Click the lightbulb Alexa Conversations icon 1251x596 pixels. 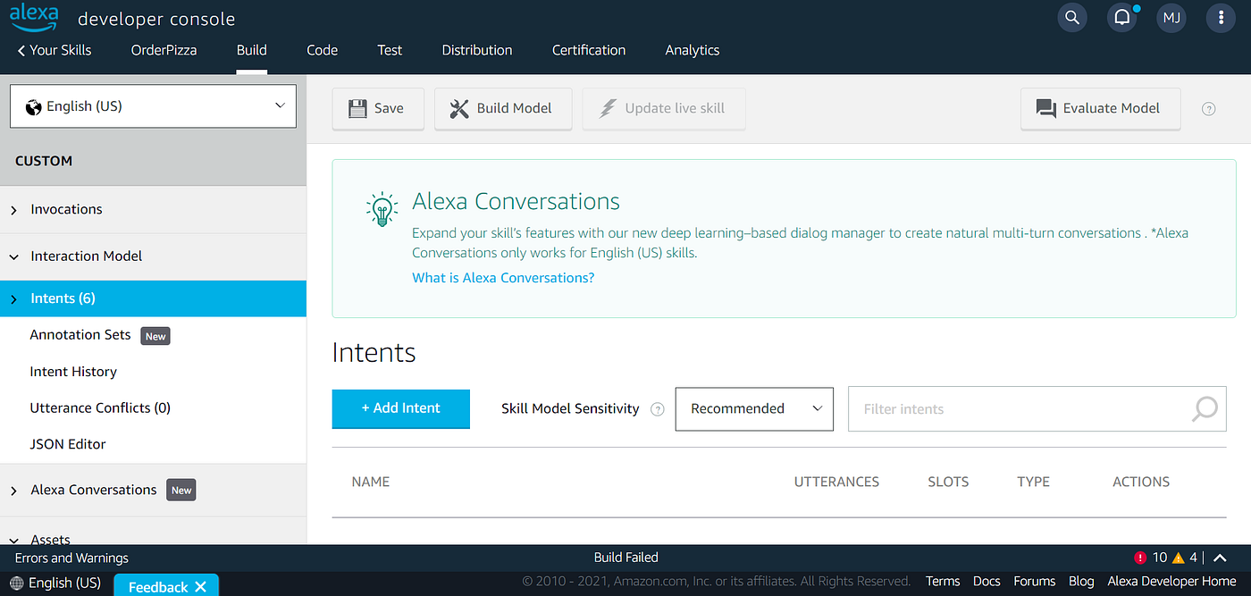pos(382,209)
